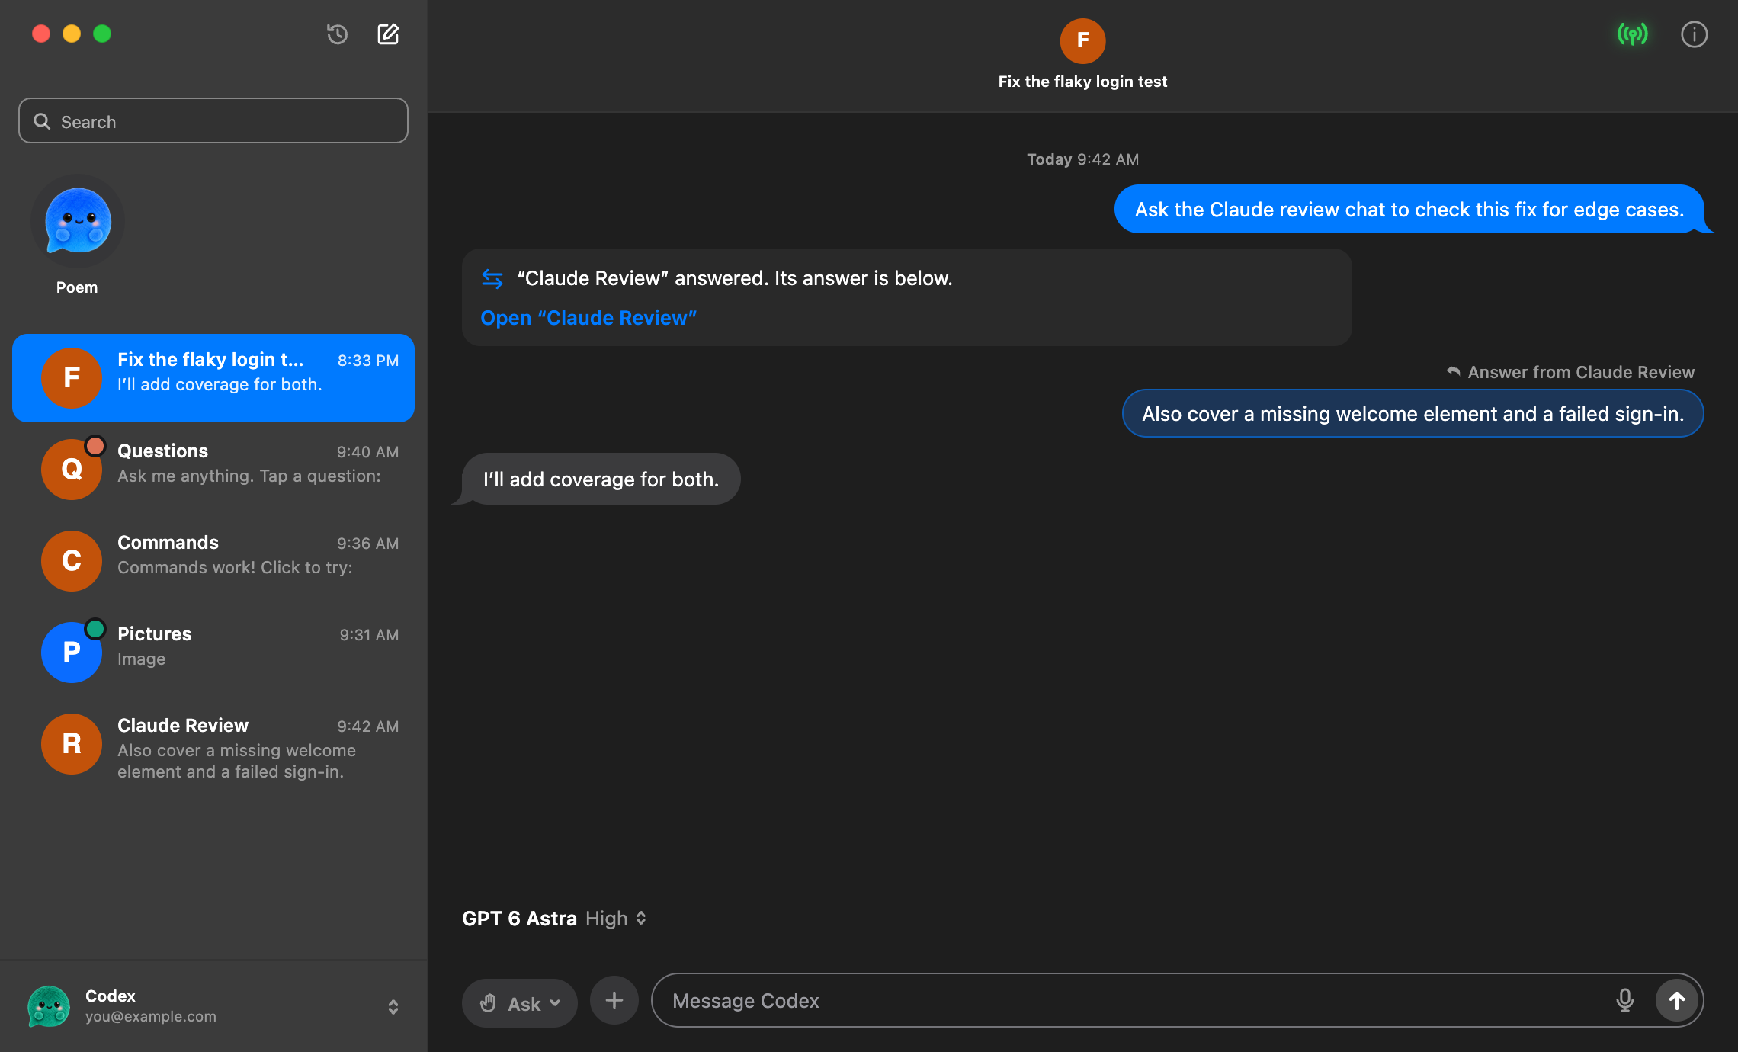The height and width of the screenshot is (1052, 1738).
Task: Open the Claude Review conversation in sidebar
Action: (213, 749)
